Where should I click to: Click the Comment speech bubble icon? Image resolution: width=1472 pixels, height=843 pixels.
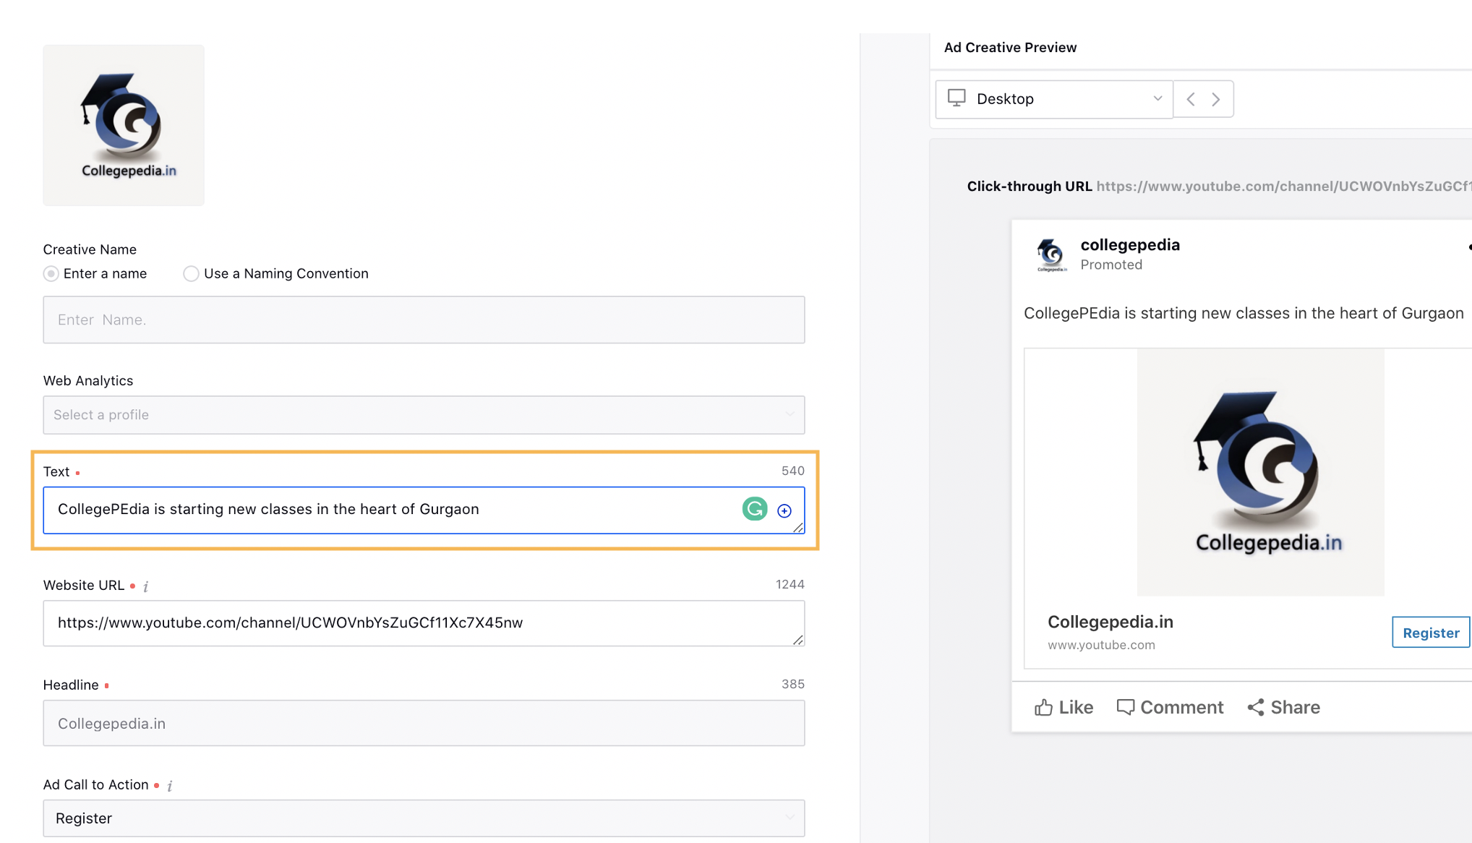[x=1125, y=707]
